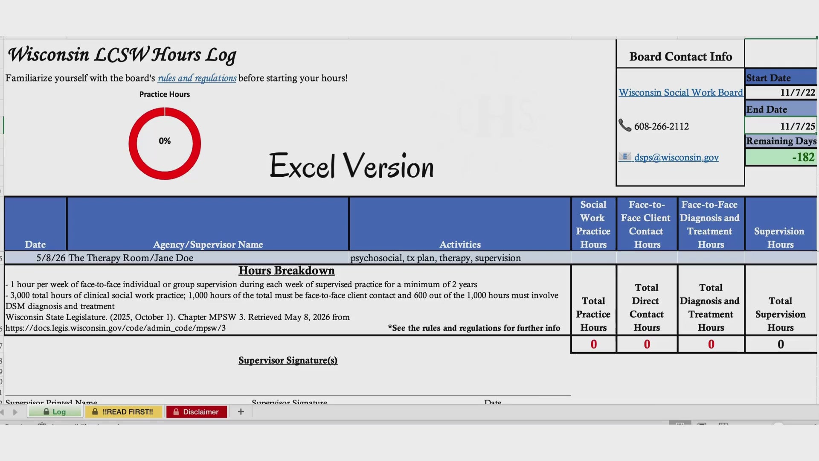The image size is (819, 461).
Task: Click the phone number 608-266-2112
Action: point(661,126)
